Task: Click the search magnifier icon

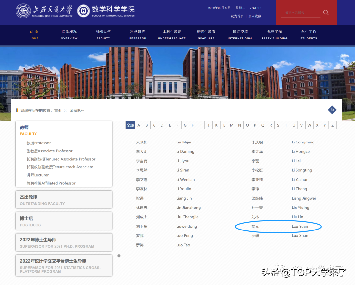Action: click(325, 12)
